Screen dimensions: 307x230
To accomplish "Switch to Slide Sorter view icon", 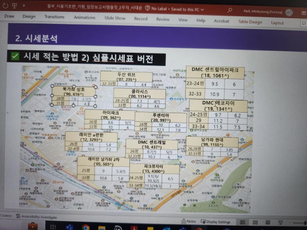I will click(255, 222).
